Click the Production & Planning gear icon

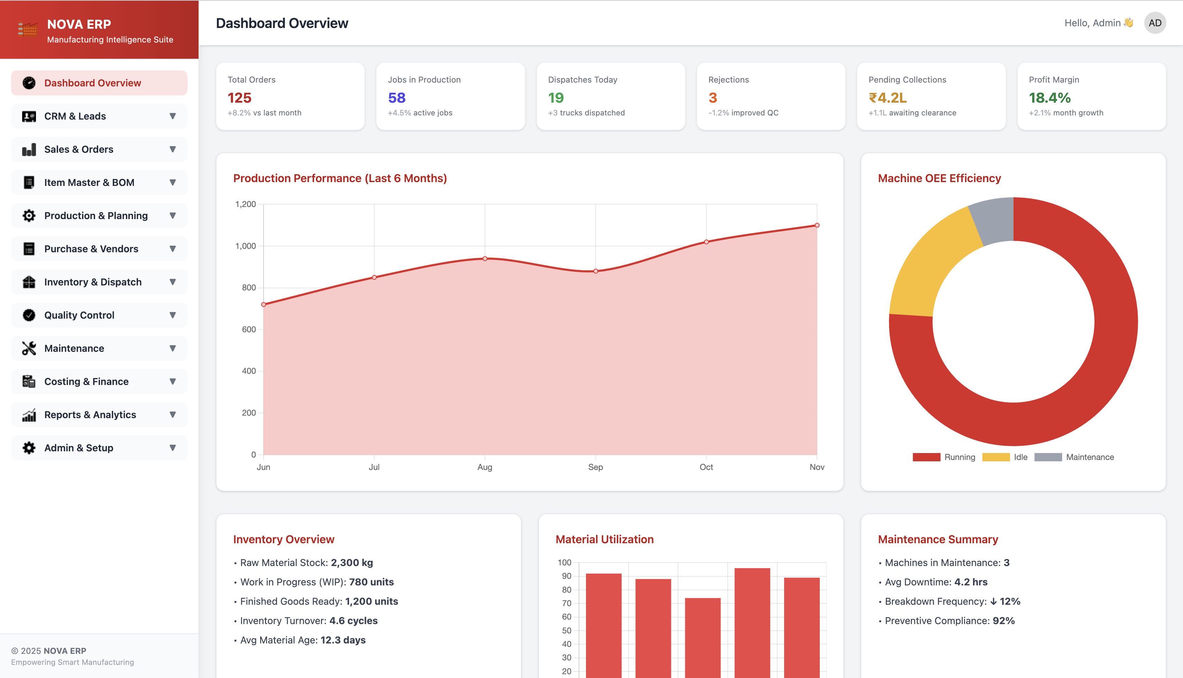(29, 216)
